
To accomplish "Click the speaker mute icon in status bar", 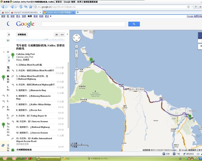I will [198, 154].
